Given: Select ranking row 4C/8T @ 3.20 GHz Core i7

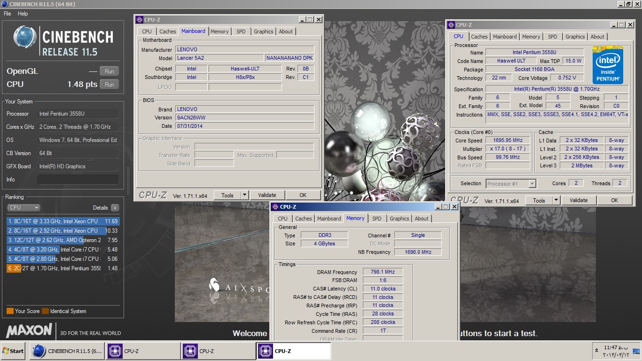Looking at the screenshot, I should tap(63, 250).
